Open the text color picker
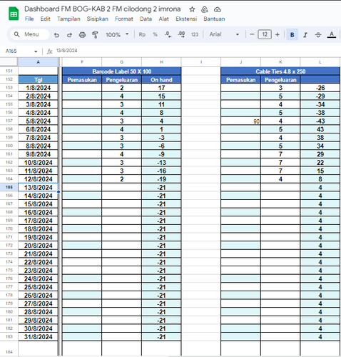Screen dimensions: 341x357 pos(332,35)
